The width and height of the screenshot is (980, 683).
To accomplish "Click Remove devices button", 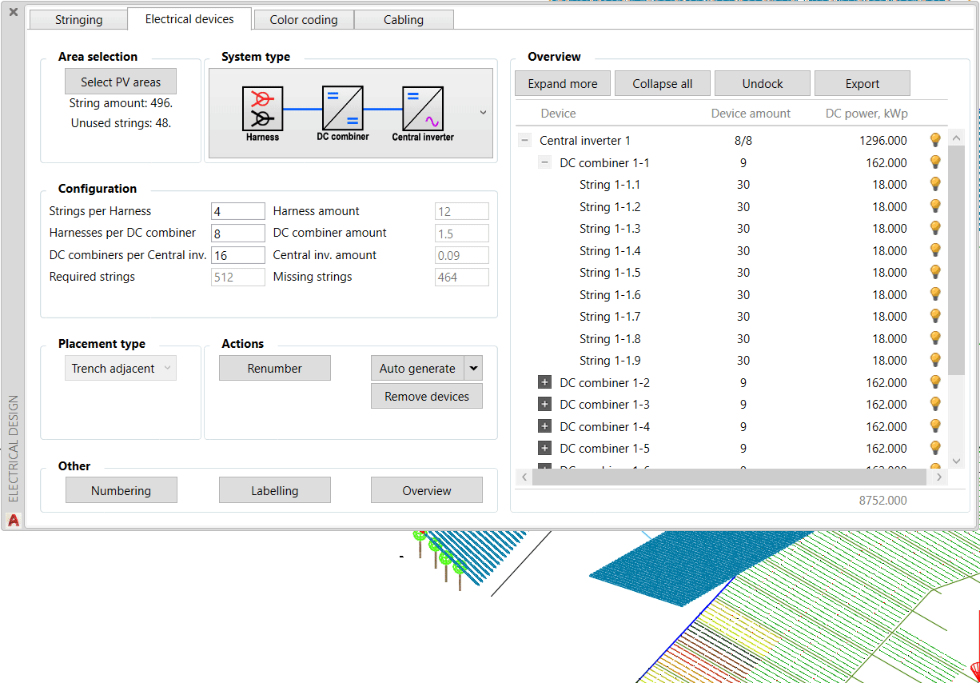I will click(x=427, y=396).
